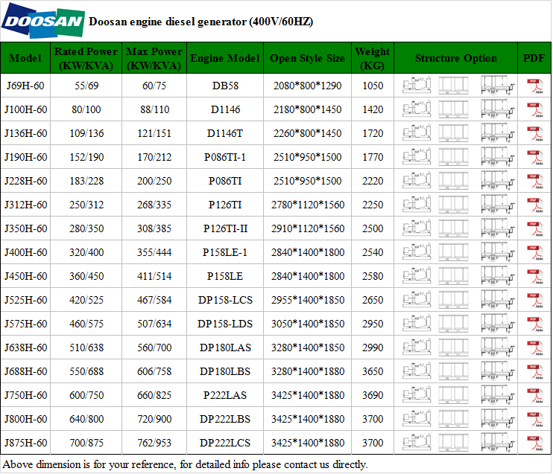
Task: Click engine model DP222LCS
Action: (x=225, y=443)
